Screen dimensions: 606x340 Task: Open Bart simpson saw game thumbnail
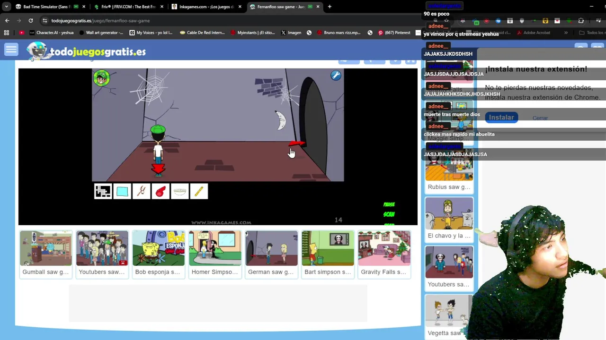tap(328, 254)
